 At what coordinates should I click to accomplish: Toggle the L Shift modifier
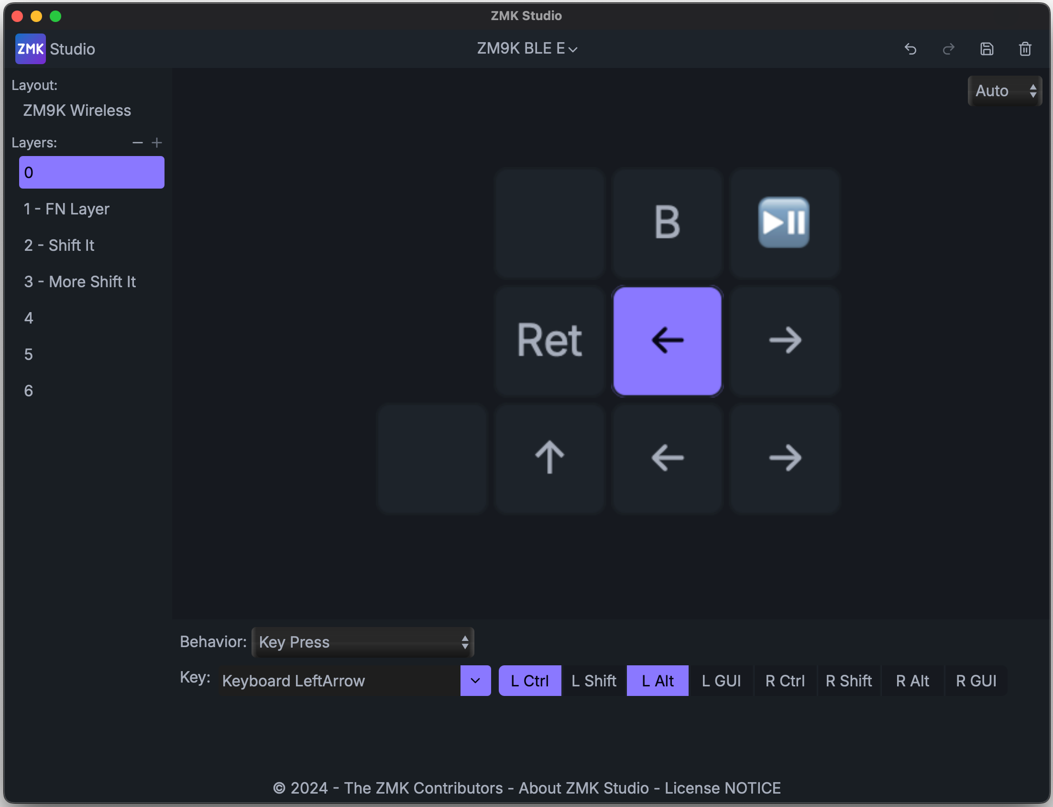(594, 681)
